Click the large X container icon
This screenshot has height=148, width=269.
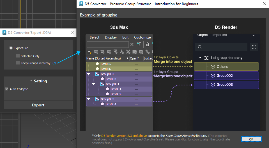click(128, 52)
